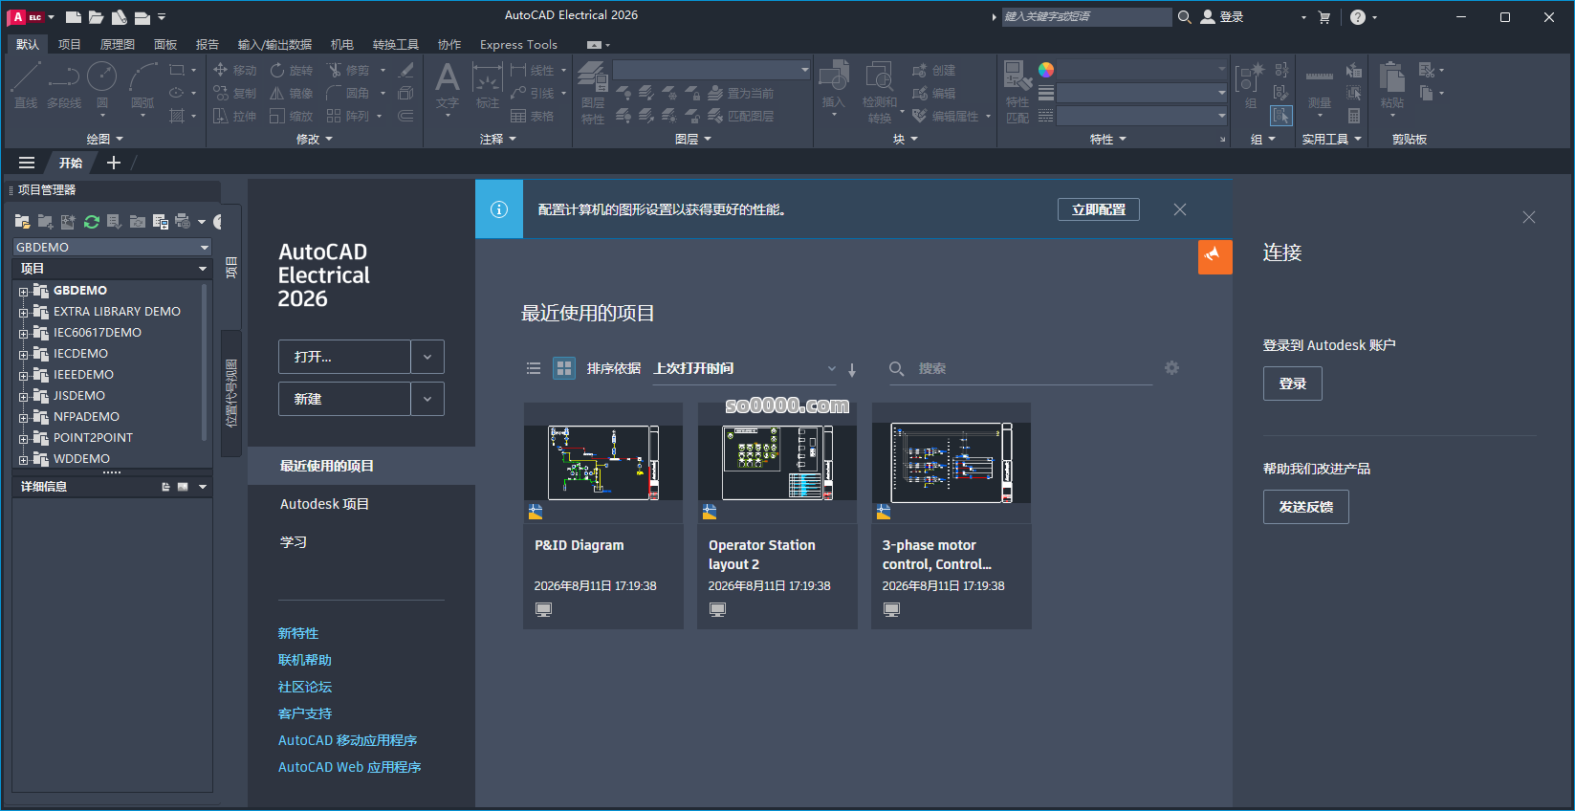Image resolution: width=1575 pixels, height=811 pixels.
Task: Open the 联机帮助 link
Action: (305, 660)
